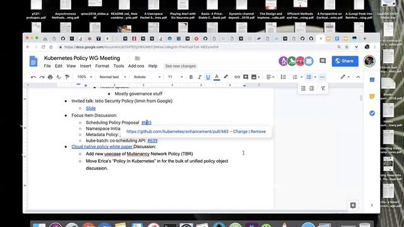Click the Insert image icon

(254, 77)
